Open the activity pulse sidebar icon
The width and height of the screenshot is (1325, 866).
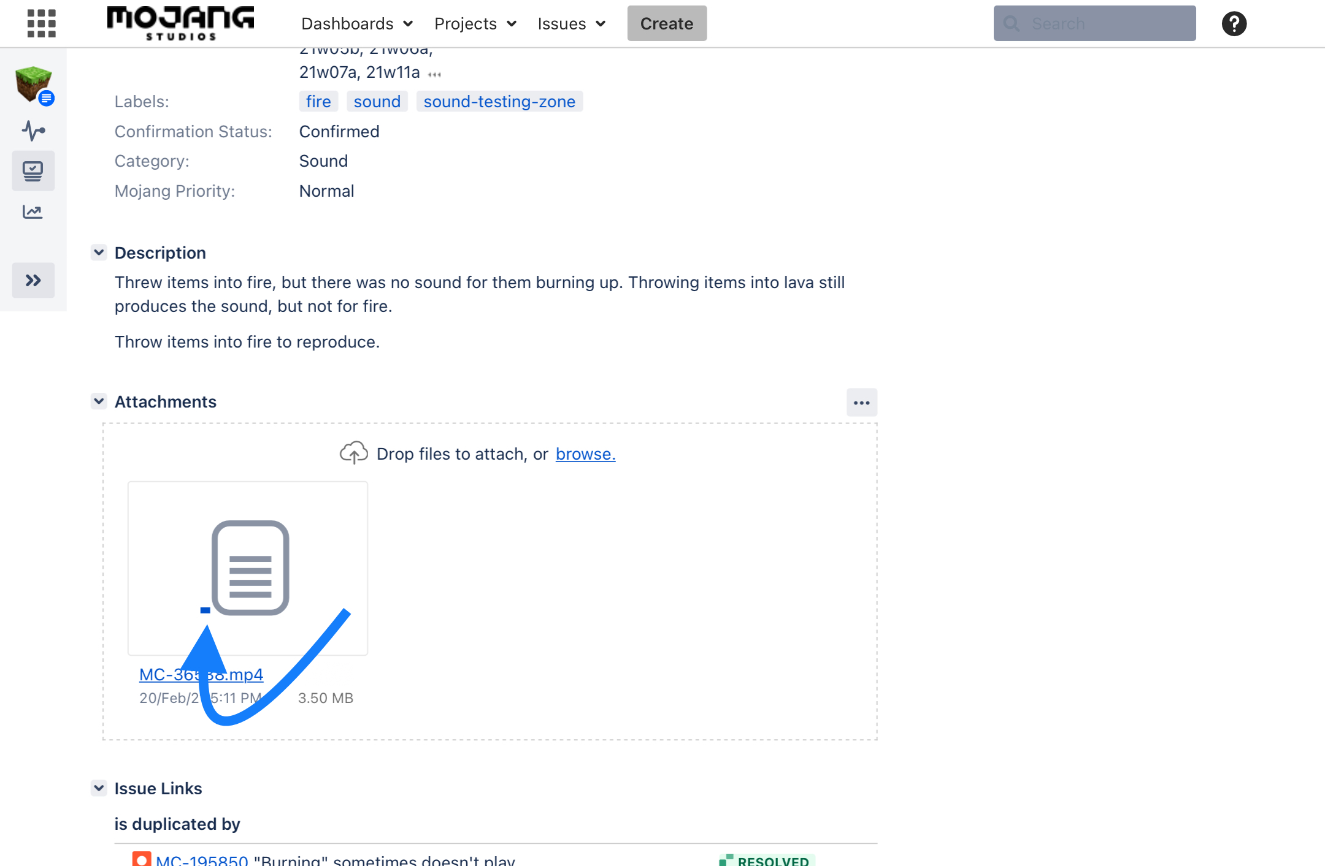pos(33,131)
